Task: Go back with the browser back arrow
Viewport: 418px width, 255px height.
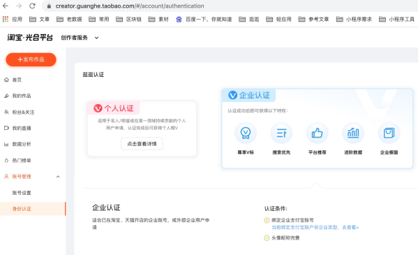Action: (x=6, y=6)
